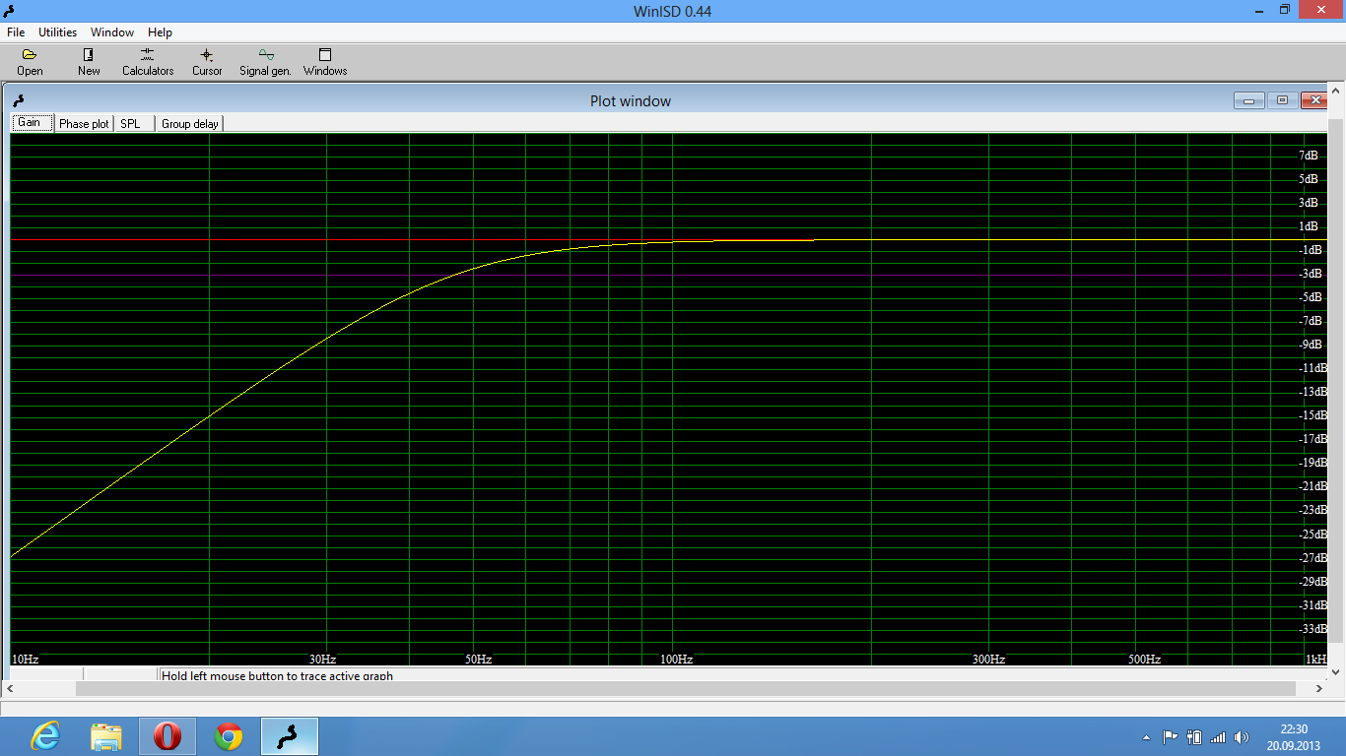Click the -33dB scale label
1346x756 pixels.
coord(1312,629)
